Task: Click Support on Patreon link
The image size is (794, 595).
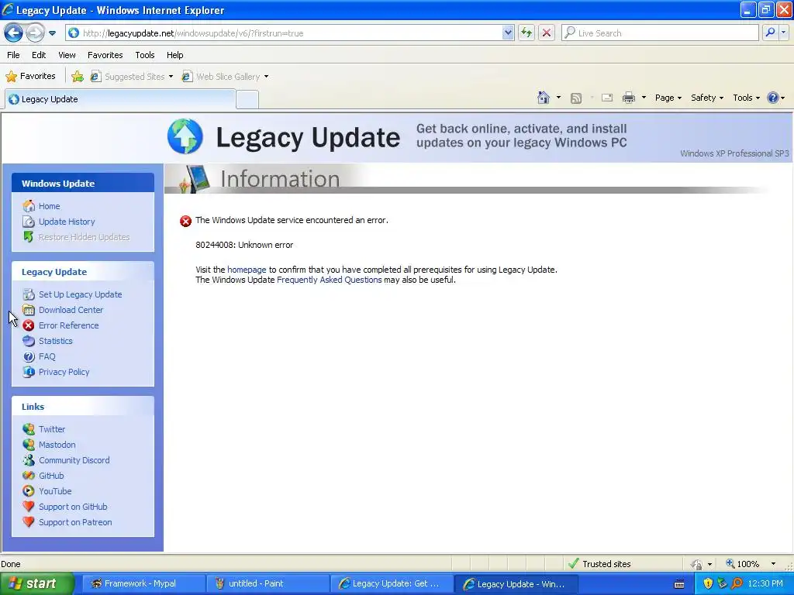Action: tap(75, 522)
